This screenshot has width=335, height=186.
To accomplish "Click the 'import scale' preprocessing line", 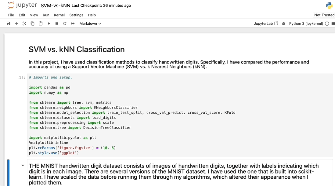I will [x=71, y=122].
